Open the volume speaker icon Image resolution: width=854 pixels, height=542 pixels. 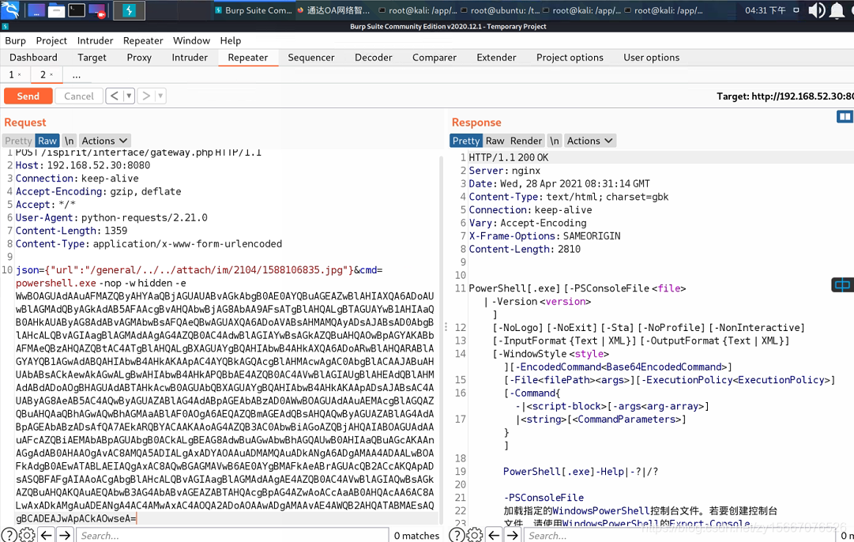(816, 10)
